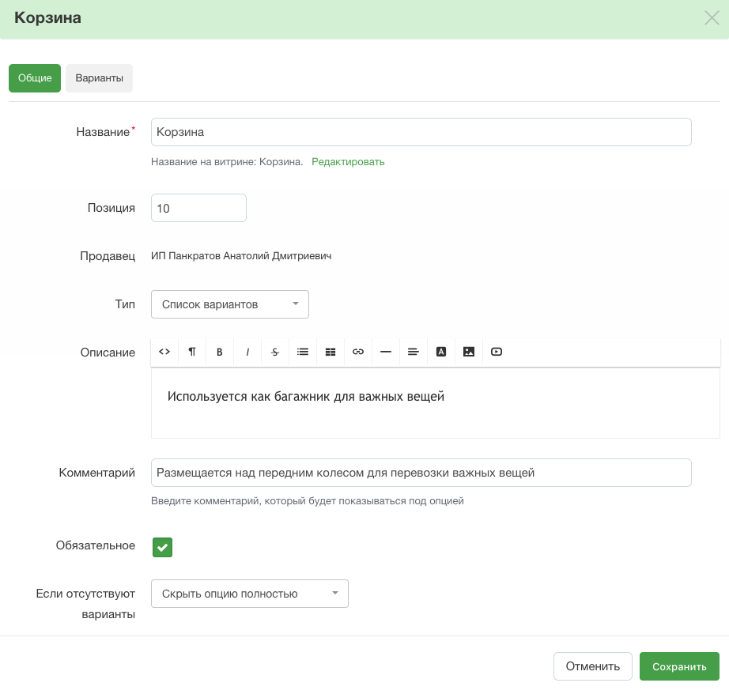Switch to the Варианты tab
Image resolution: width=729 pixels, height=694 pixels.
(99, 78)
